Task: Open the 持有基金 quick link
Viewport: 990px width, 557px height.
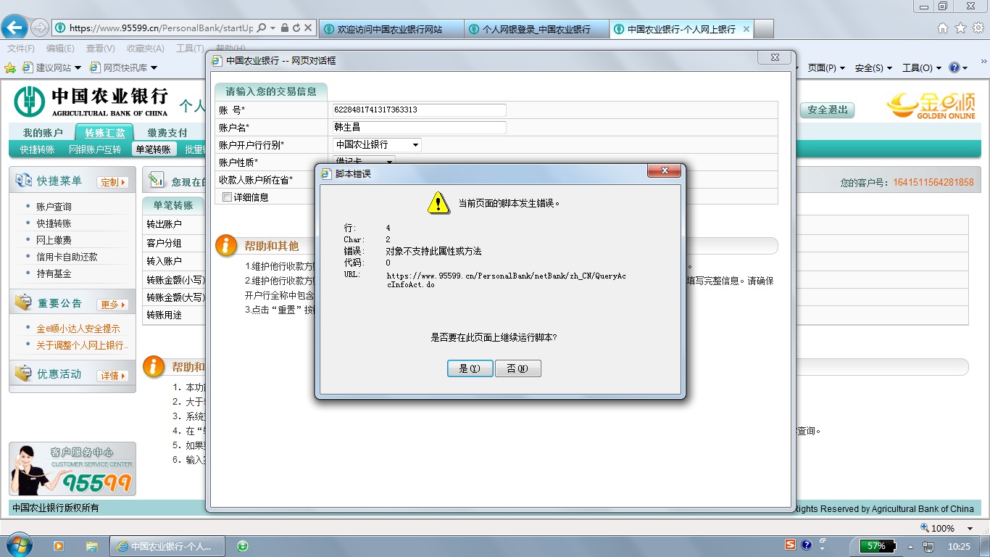Action: [54, 273]
